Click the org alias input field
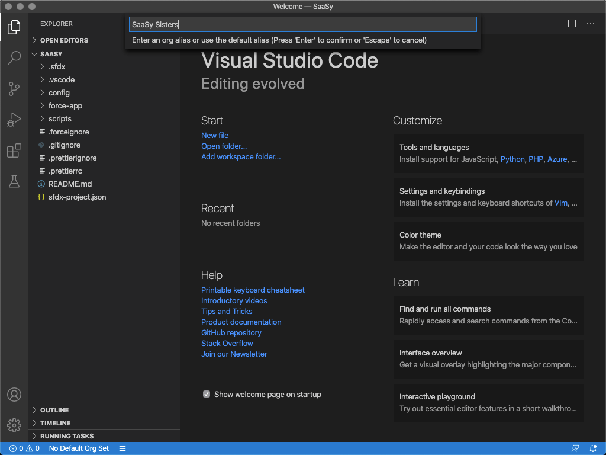The image size is (606, 455). click(x=302, y=24)
